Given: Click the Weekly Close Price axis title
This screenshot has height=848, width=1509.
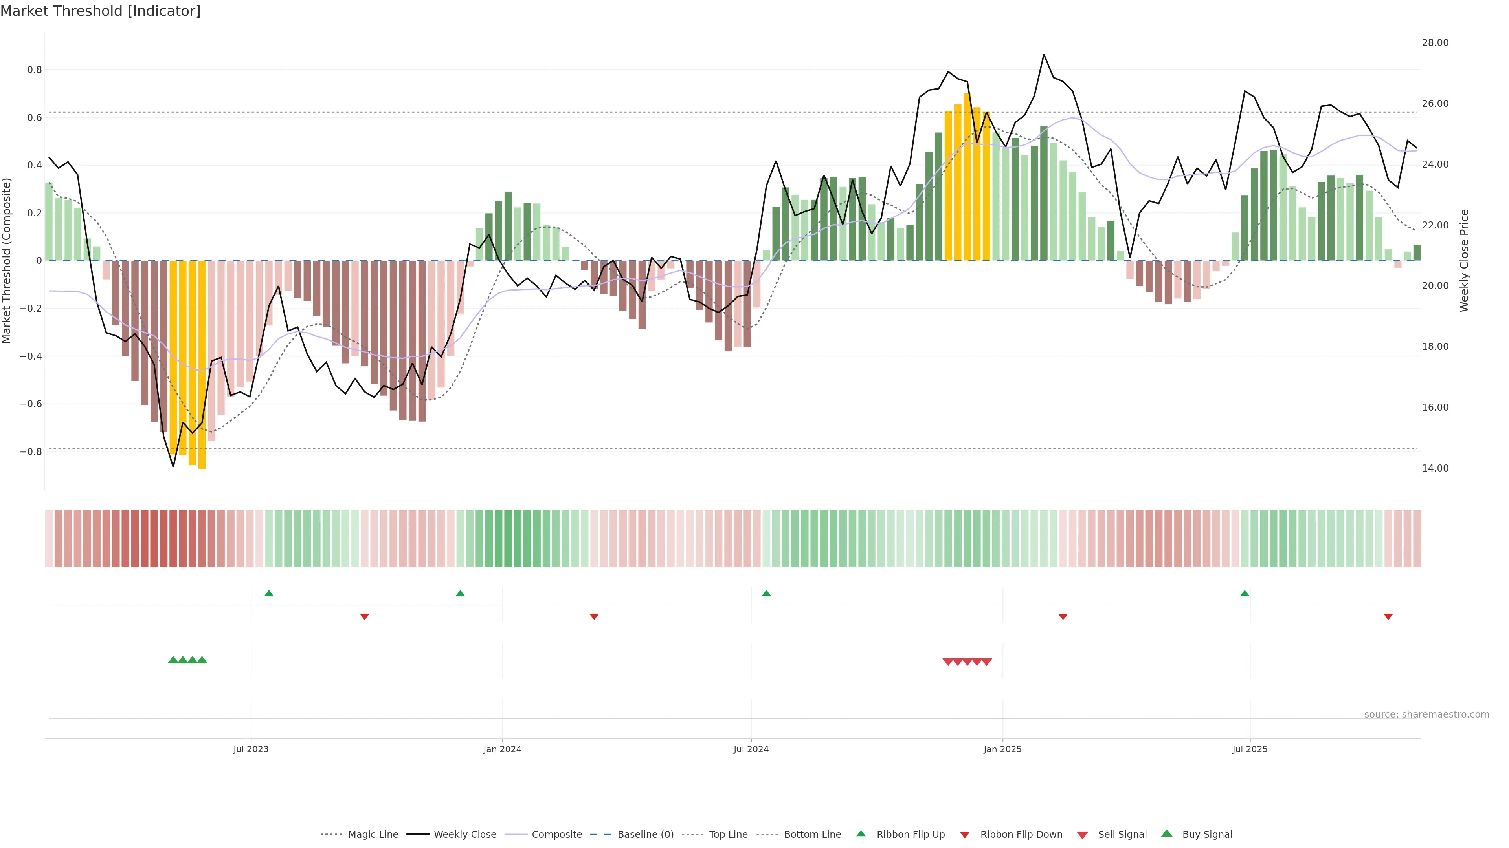Looking at the screenshot, I should pyautogui.click(x=1464, y=260).
